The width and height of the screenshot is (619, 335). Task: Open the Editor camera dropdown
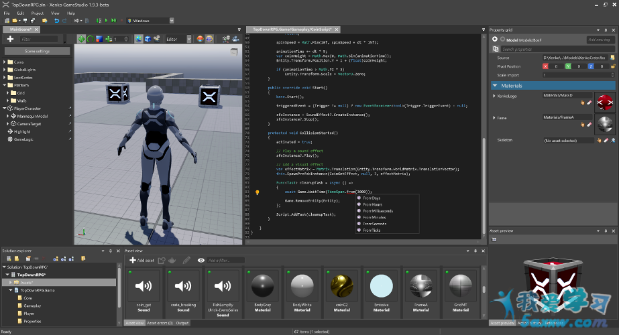(188, 39)
